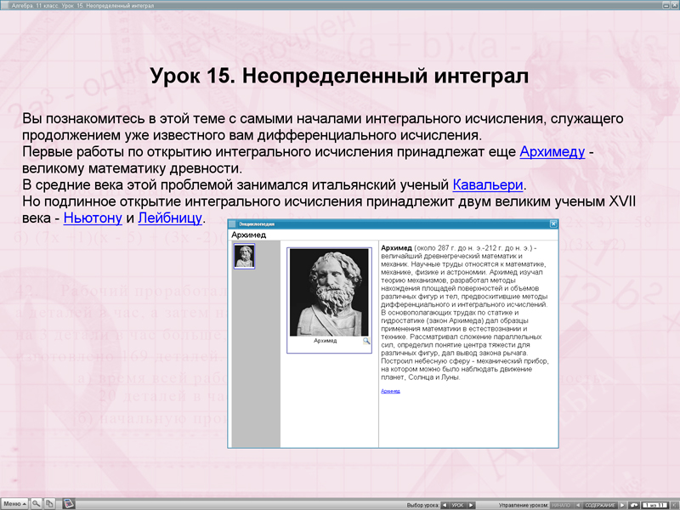The width and height of the screenshot is (680, 510).
Task: Expand the Меню dropdown
Action: coord(14,502)
